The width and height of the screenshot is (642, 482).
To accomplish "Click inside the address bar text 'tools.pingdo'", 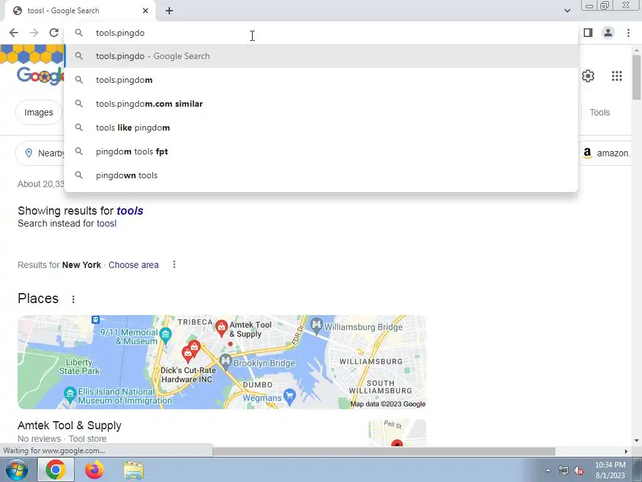I will pyautogui.click(x=120, y=33).
